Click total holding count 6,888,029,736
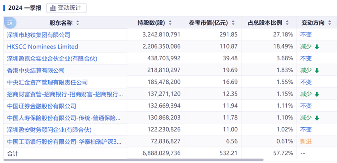Screen dimensions: 337x163 pyautogui.click(x=161, y=153)
